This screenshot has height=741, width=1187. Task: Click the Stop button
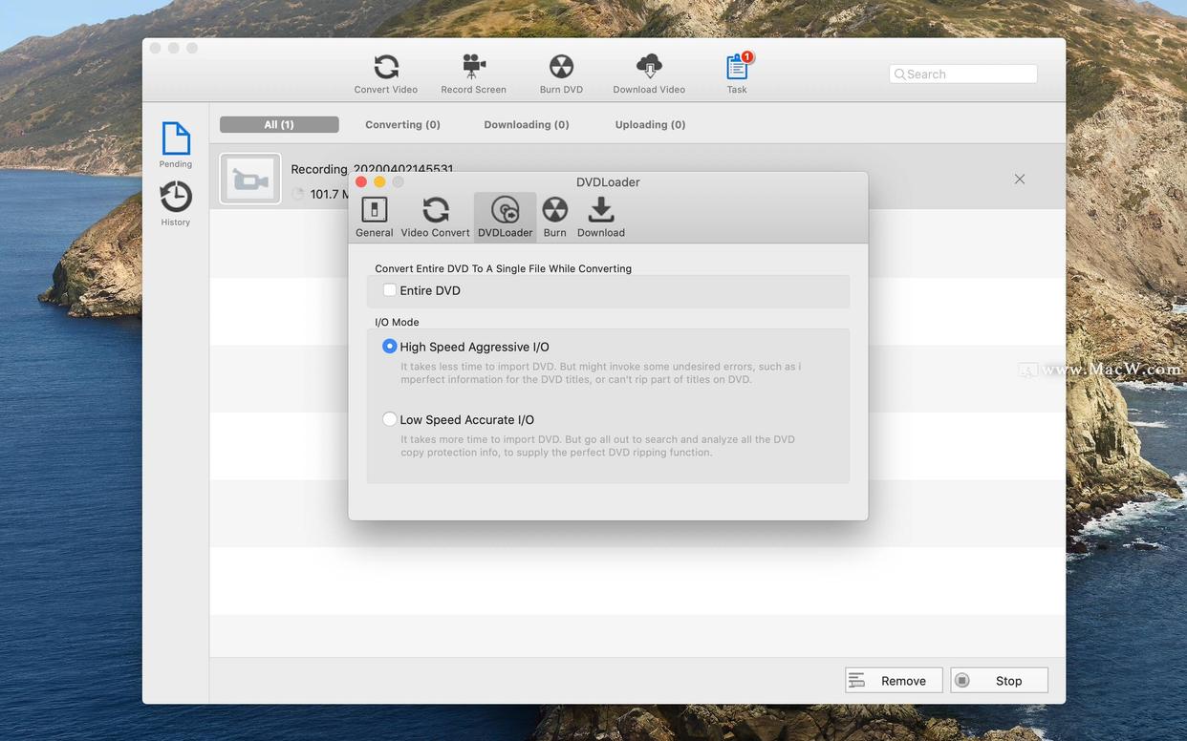pos(999,681)
